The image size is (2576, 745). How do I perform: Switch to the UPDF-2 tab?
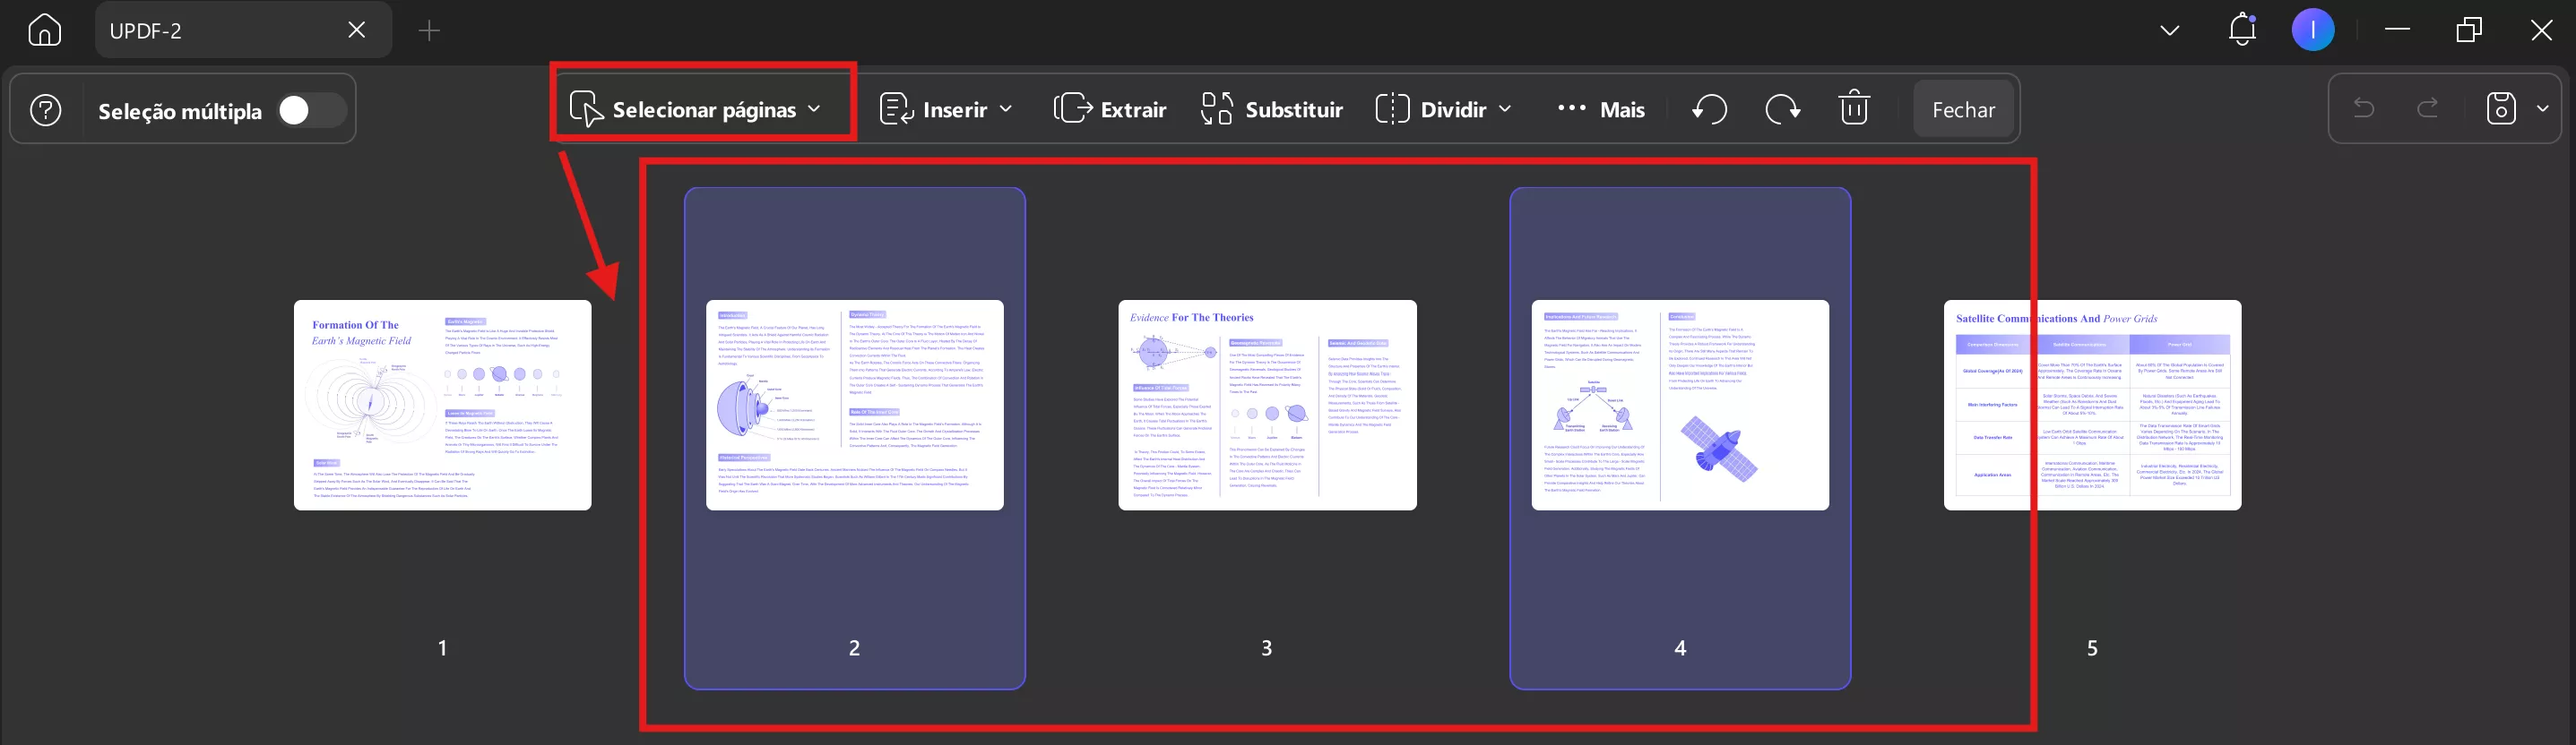(243, 30)
